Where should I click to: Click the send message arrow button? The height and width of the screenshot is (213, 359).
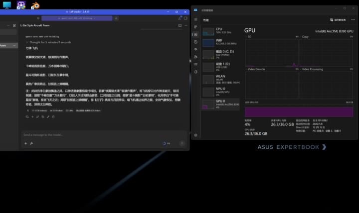point(181,143)
